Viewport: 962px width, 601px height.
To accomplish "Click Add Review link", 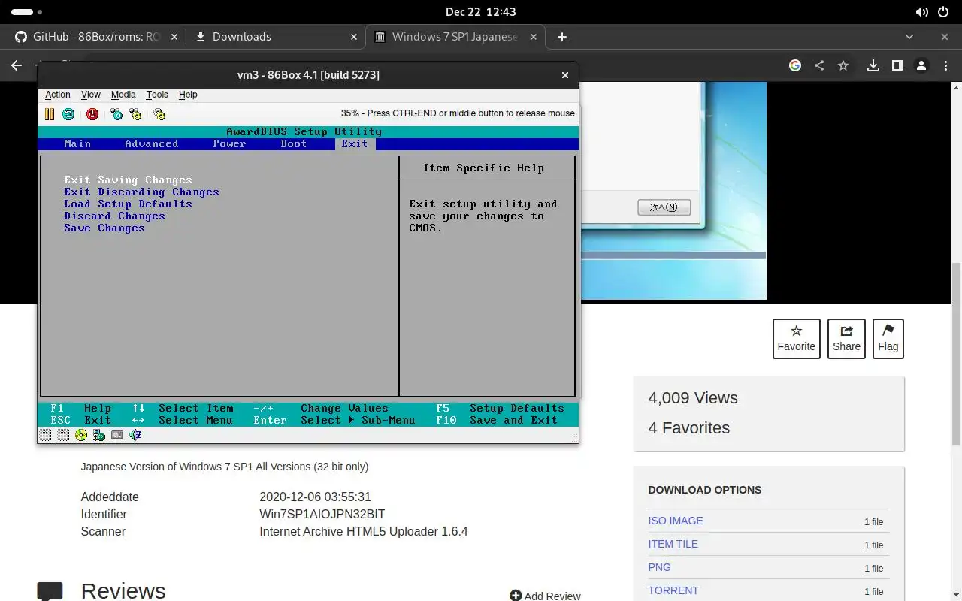I will click(545, 596).
